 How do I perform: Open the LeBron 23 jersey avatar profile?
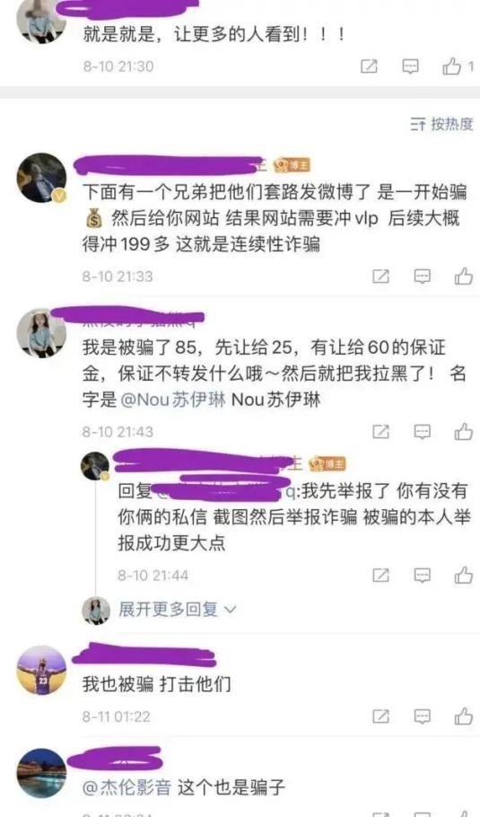tap(41, 670)
